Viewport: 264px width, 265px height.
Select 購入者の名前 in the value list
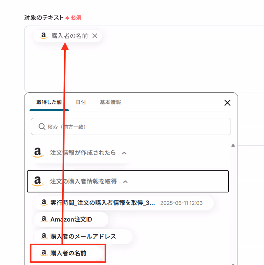point(68,253)
